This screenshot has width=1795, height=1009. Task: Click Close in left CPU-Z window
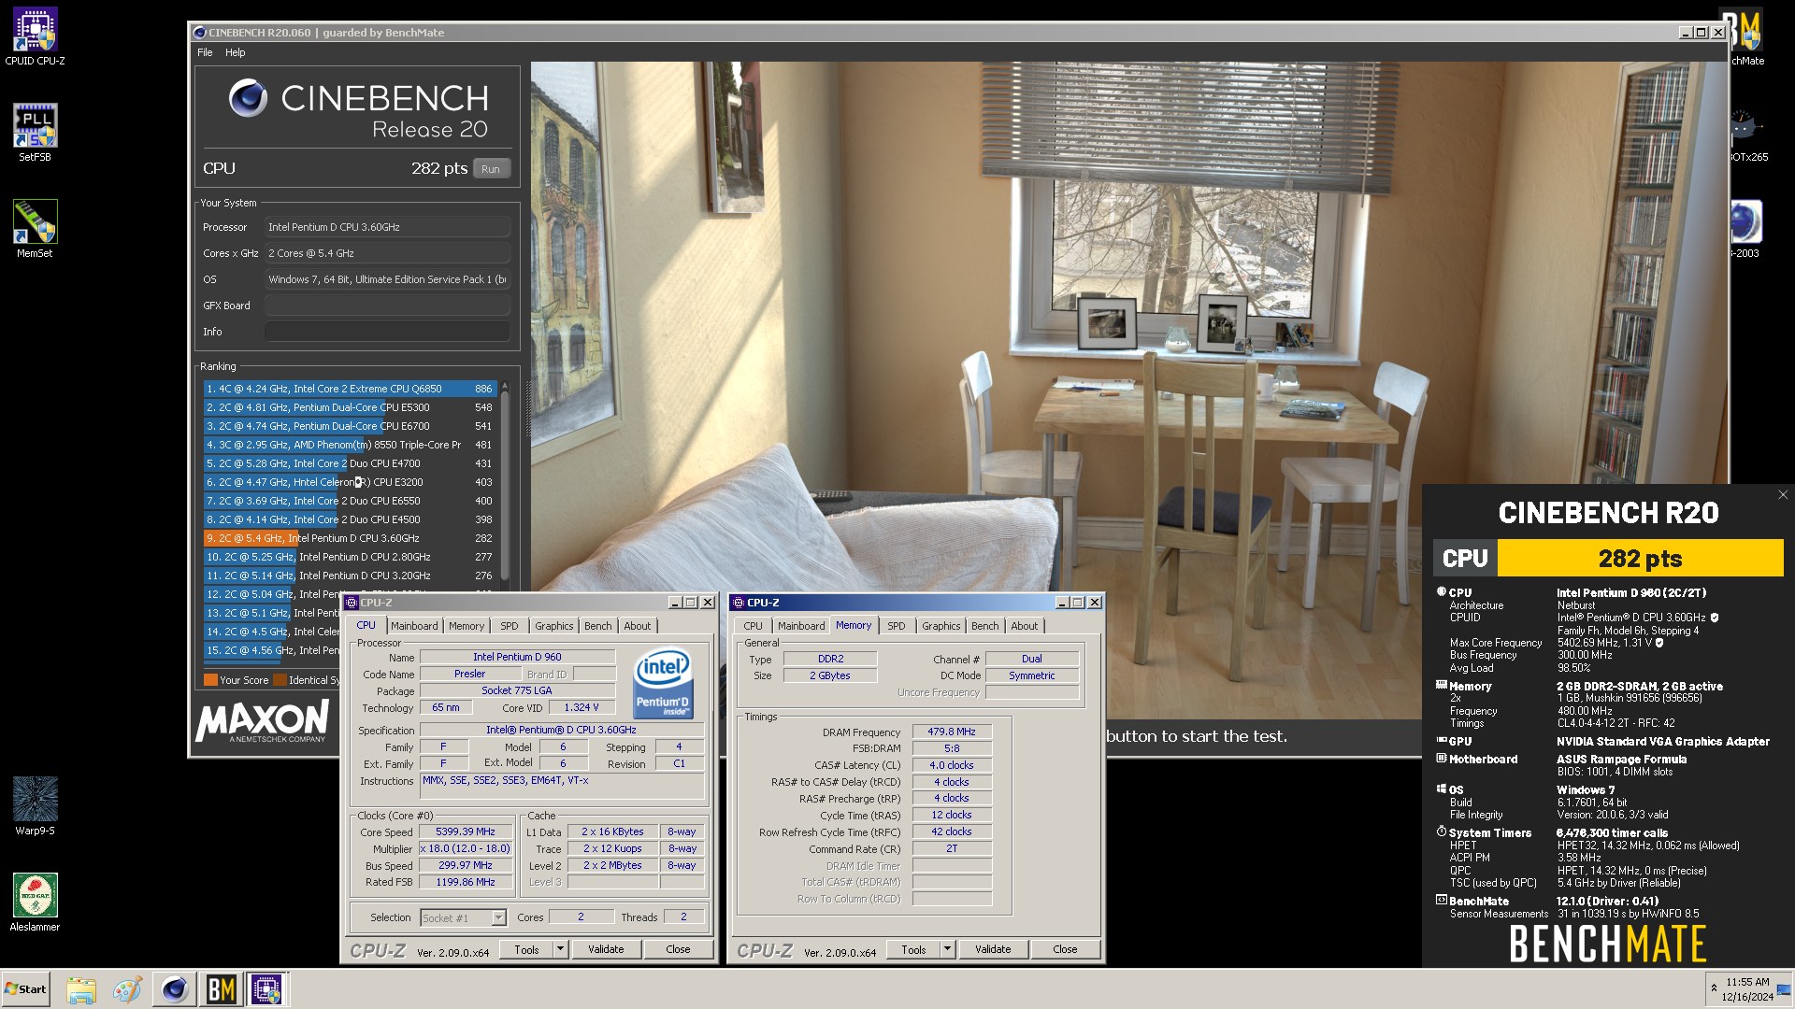[678, 949]
